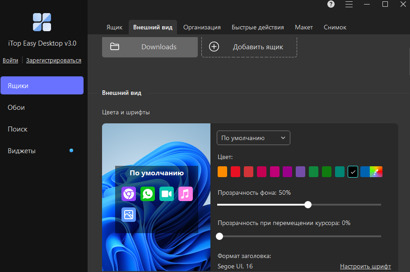Image resolution: width=410 pixels, height=272 pixels.
Task: Choose the blue color swatch
Action: pyautogui.click(x=365, y=172)
